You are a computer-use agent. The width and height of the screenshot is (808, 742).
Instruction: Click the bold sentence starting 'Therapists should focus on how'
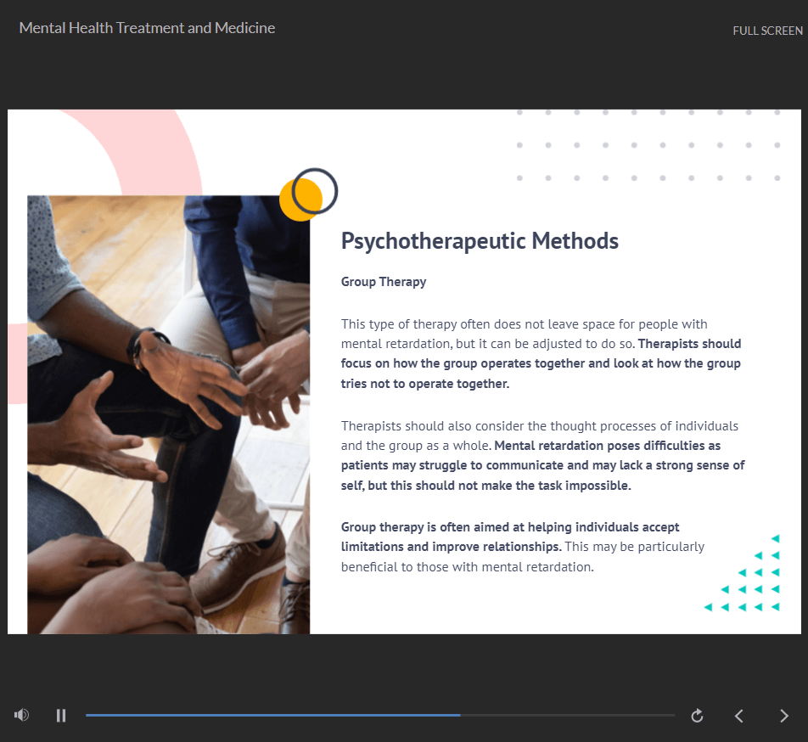click(541, 363)
